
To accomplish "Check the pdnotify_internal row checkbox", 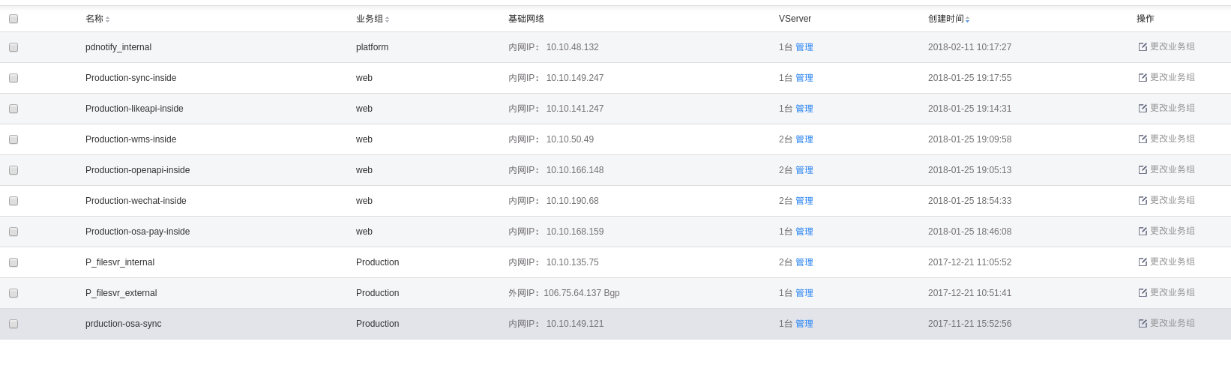I will pyautogui.click(x=13, y=47).
